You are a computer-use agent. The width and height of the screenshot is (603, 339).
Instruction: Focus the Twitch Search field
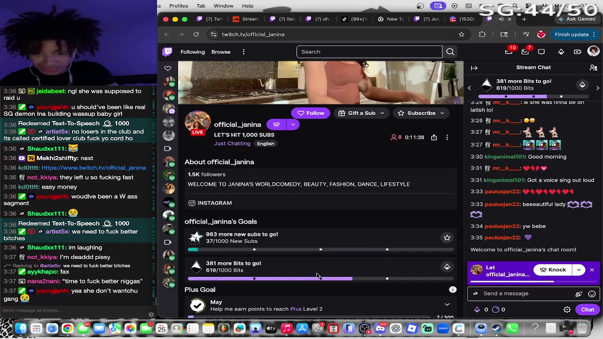[x=369, y=52]
